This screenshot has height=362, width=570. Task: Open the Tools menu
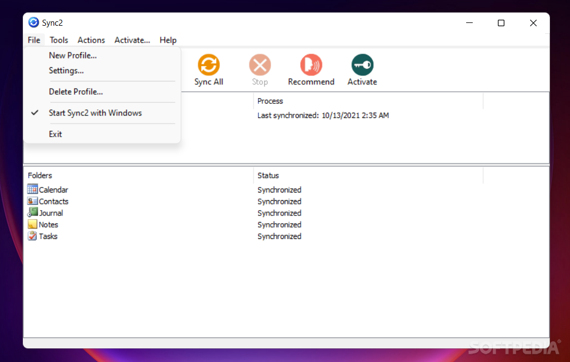coord(59,40)
